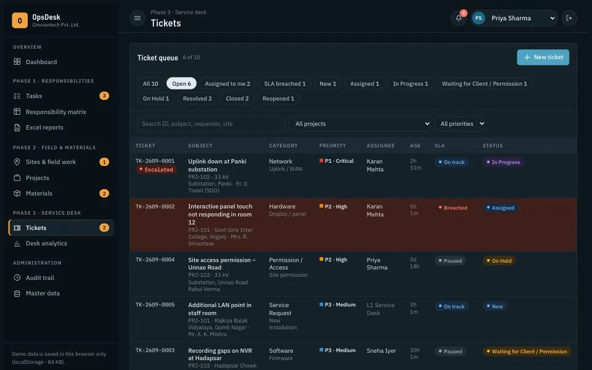Click subject 'Uplink down at Panki substation'

tap(217, 165)
